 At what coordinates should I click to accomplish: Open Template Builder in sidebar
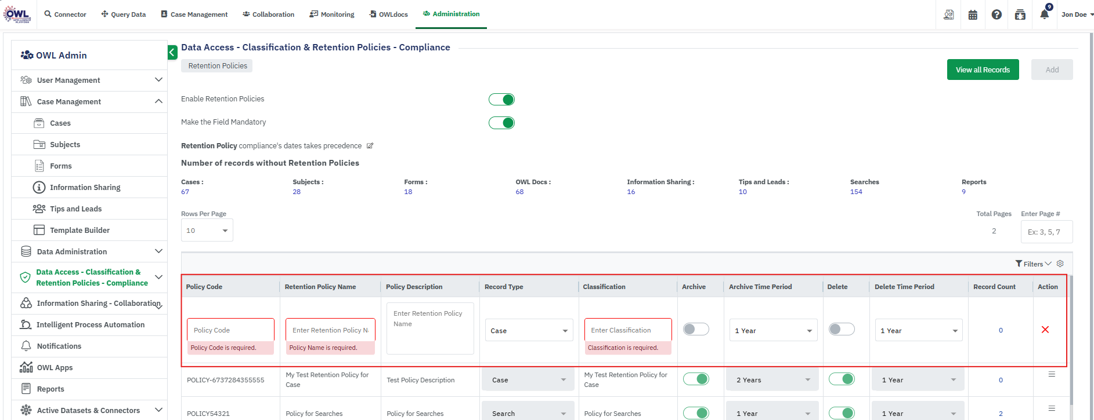[x=80, y=230]
